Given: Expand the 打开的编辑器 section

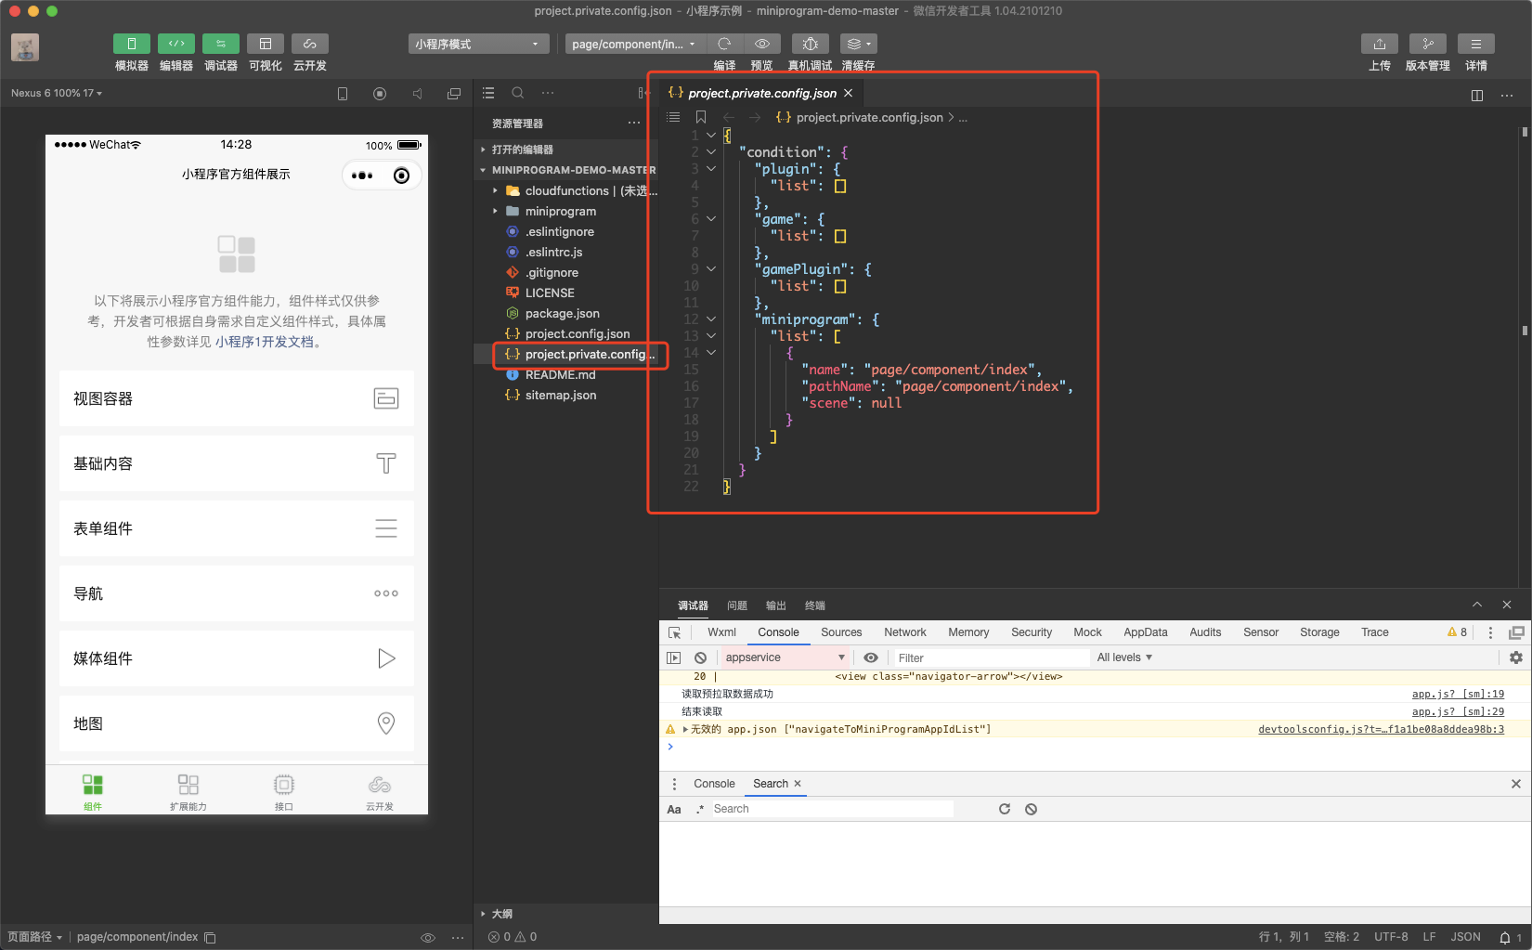Looking at the screenshot, I should coord(566,150).
